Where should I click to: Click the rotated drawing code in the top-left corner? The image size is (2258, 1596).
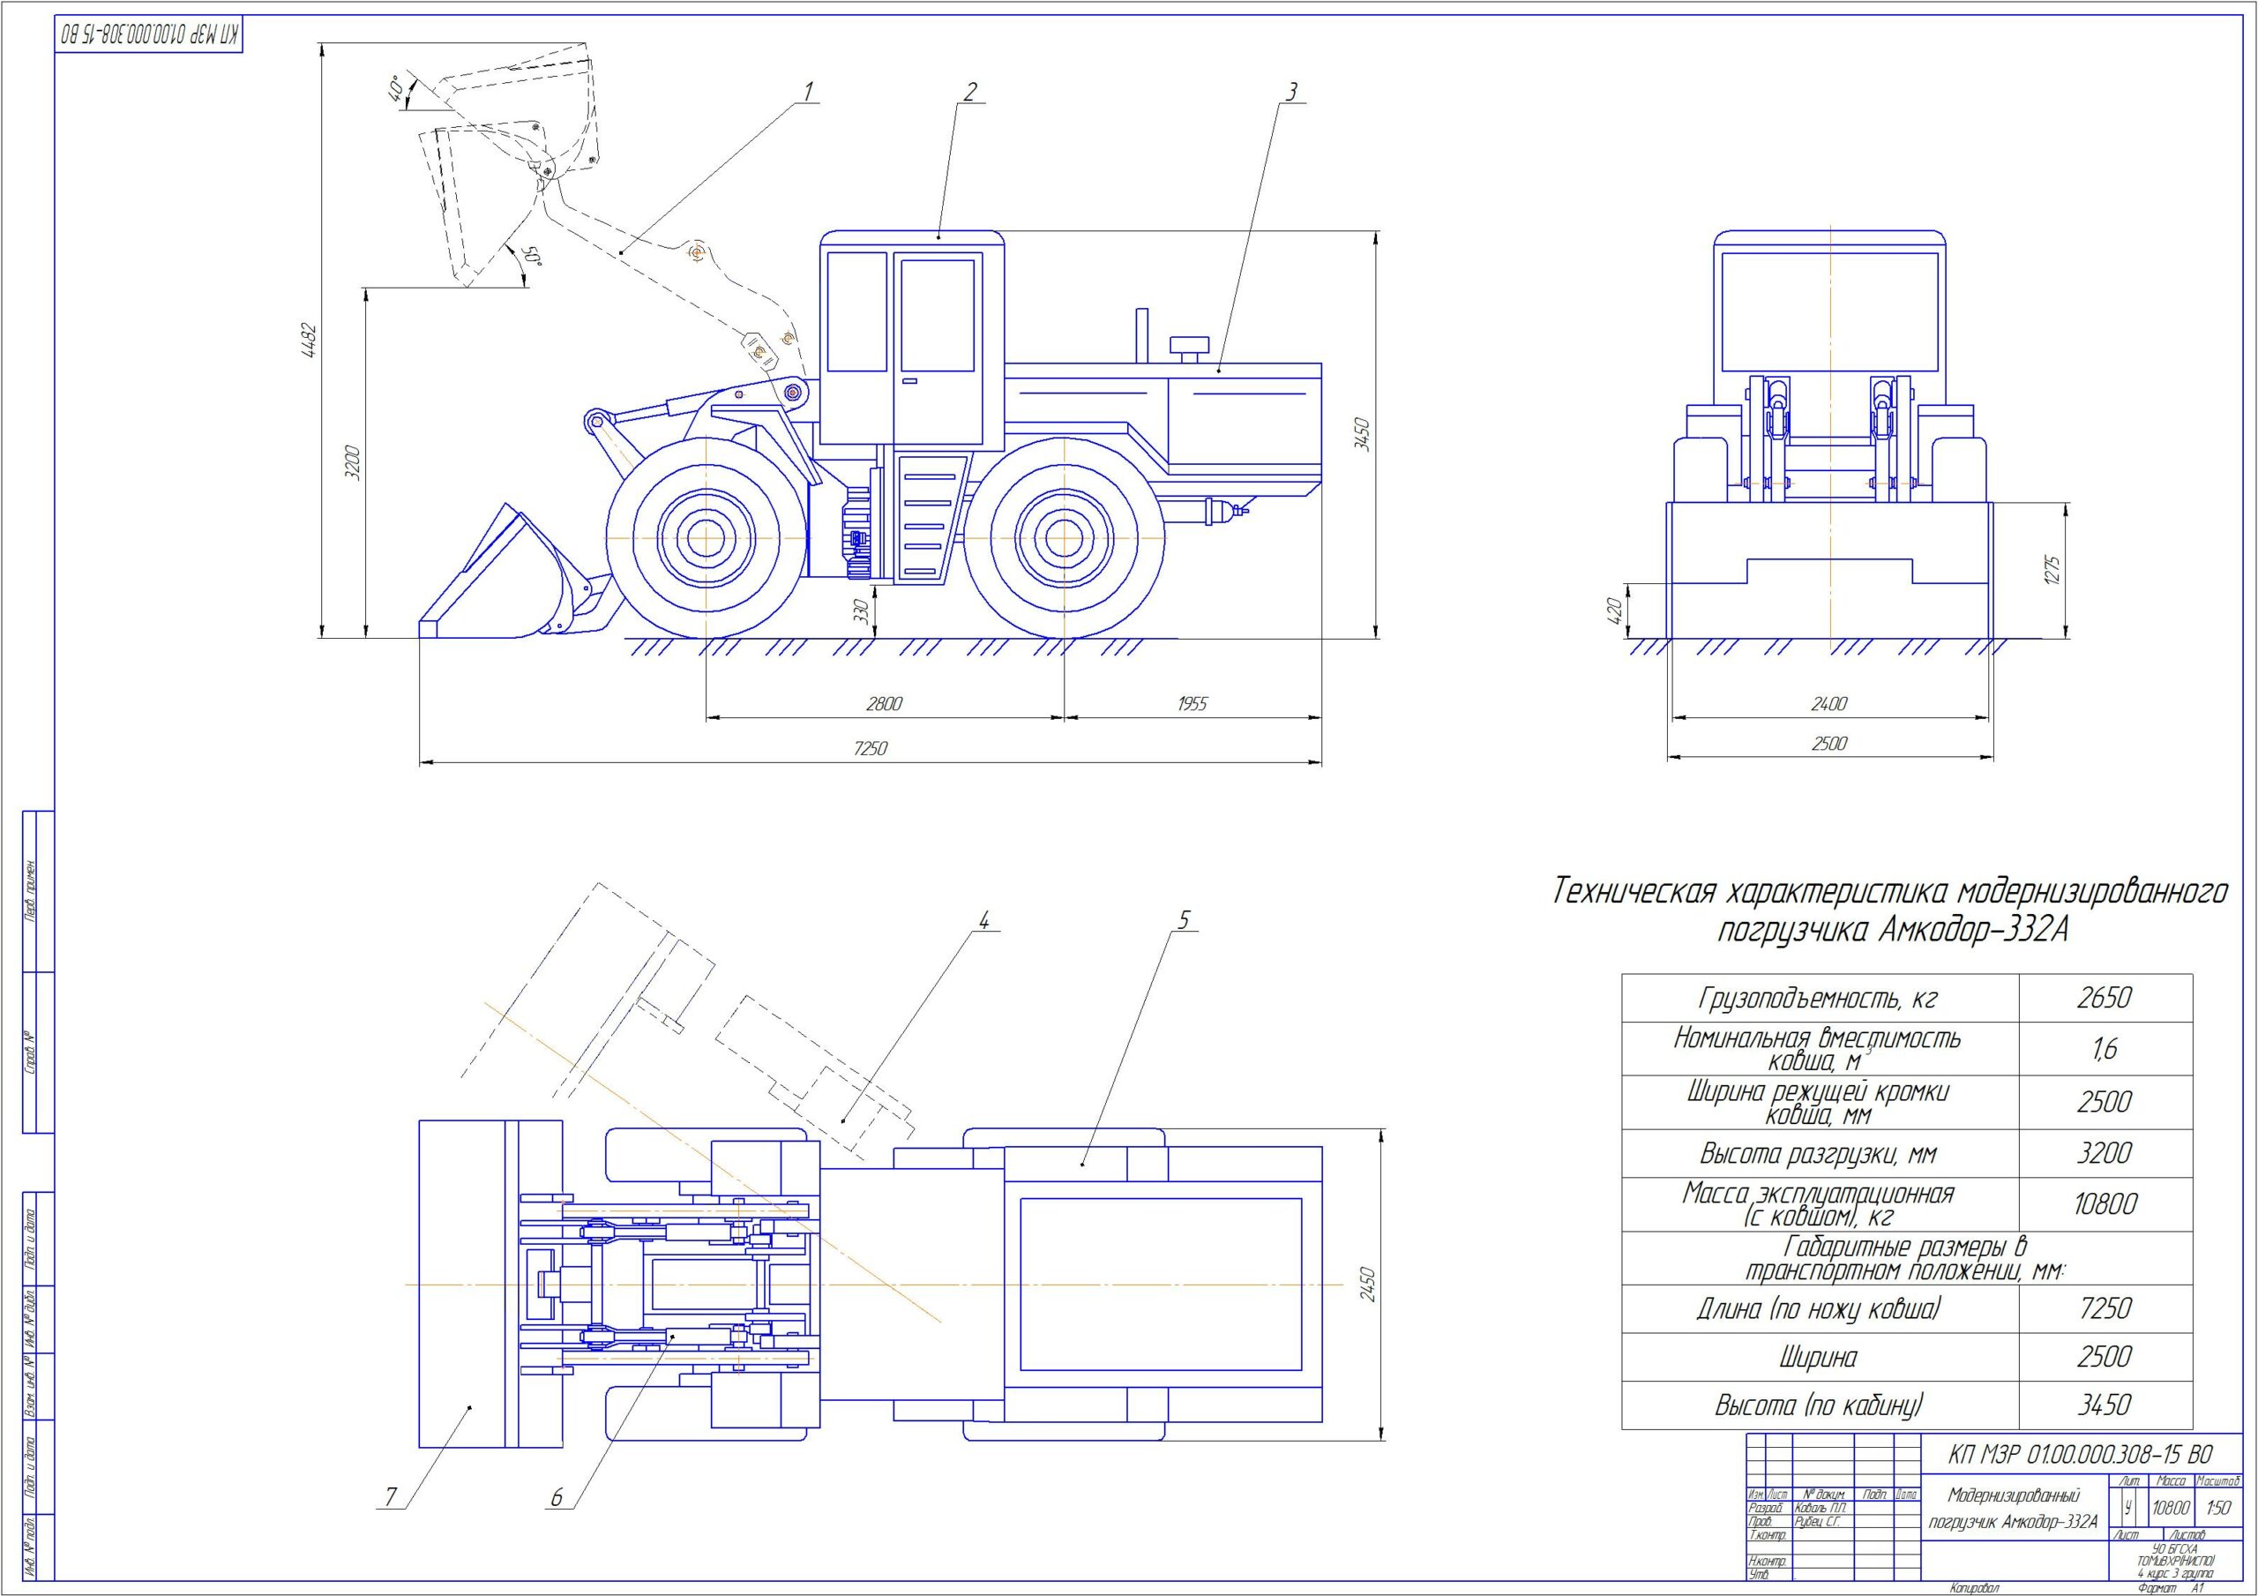pos(148,36)
